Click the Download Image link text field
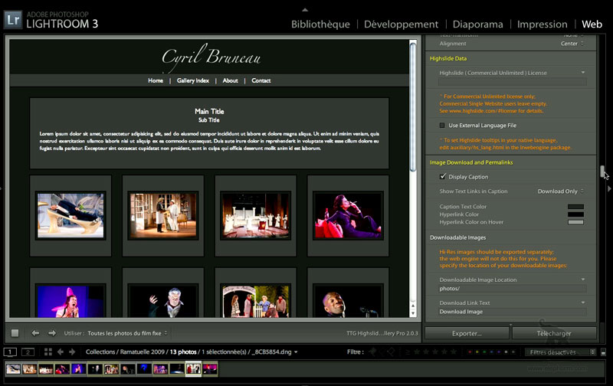Screen dimensions: 613x386 pos(512,312)
